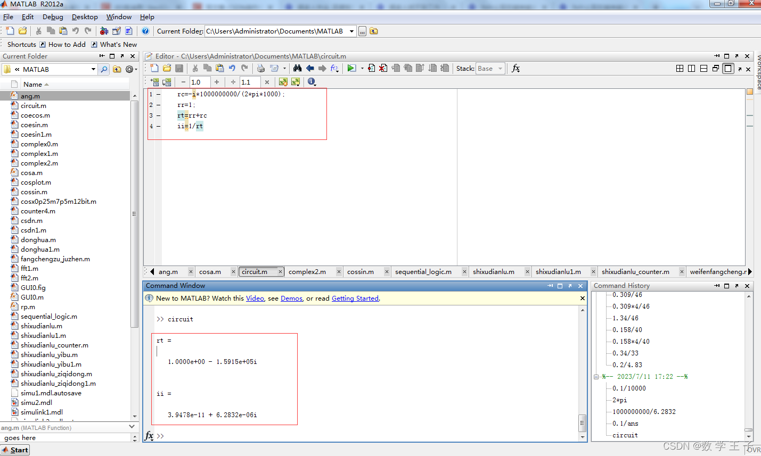Viewport: 761px width, 456px height.
Task: Run the circuit.m script with the green arrow
Action: click(351, 68)
